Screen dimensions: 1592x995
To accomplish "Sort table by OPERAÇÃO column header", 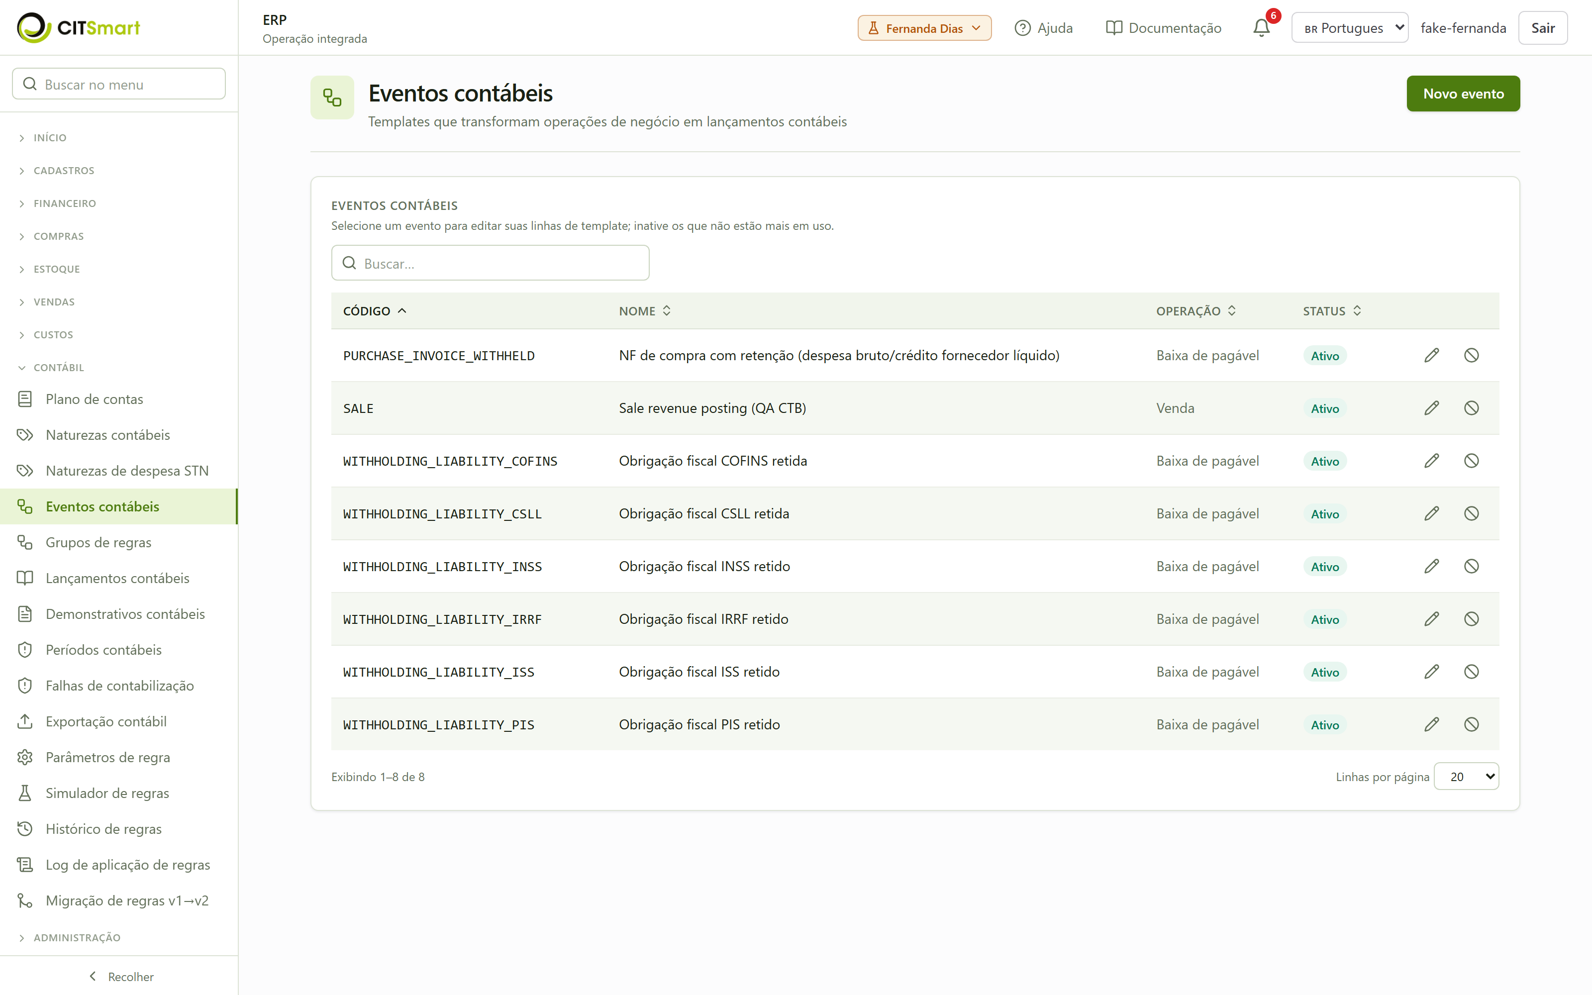I will (1196, 310).
